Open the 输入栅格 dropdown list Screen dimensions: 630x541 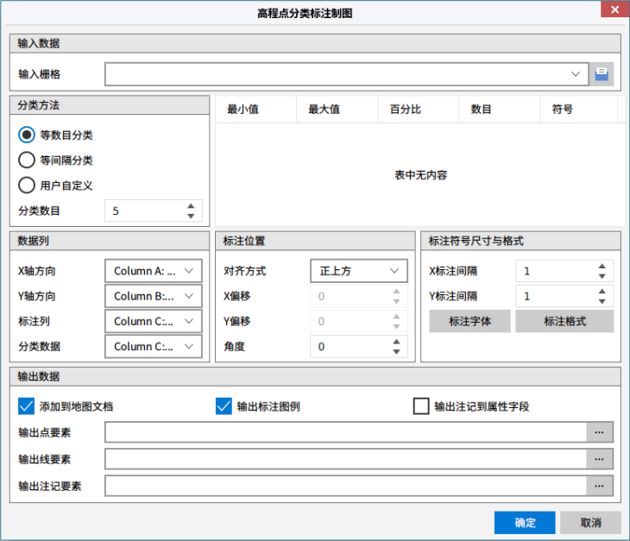pyautogui.click(x=576, y=74)
